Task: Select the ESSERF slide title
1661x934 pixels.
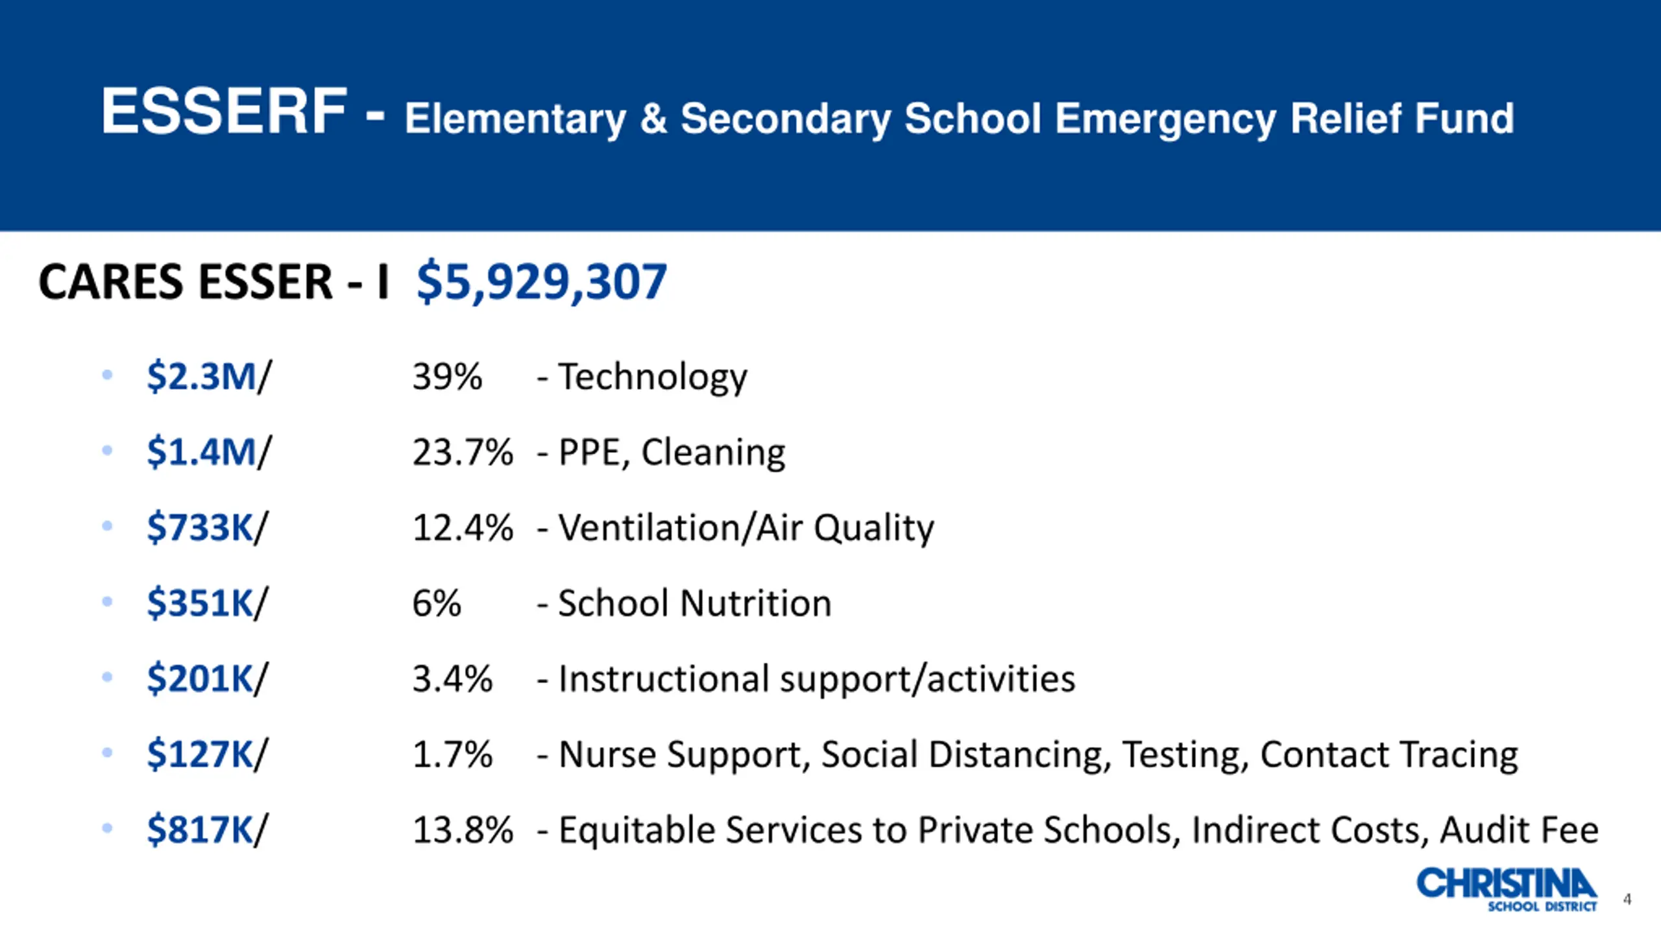Action: tap(807, 113)
